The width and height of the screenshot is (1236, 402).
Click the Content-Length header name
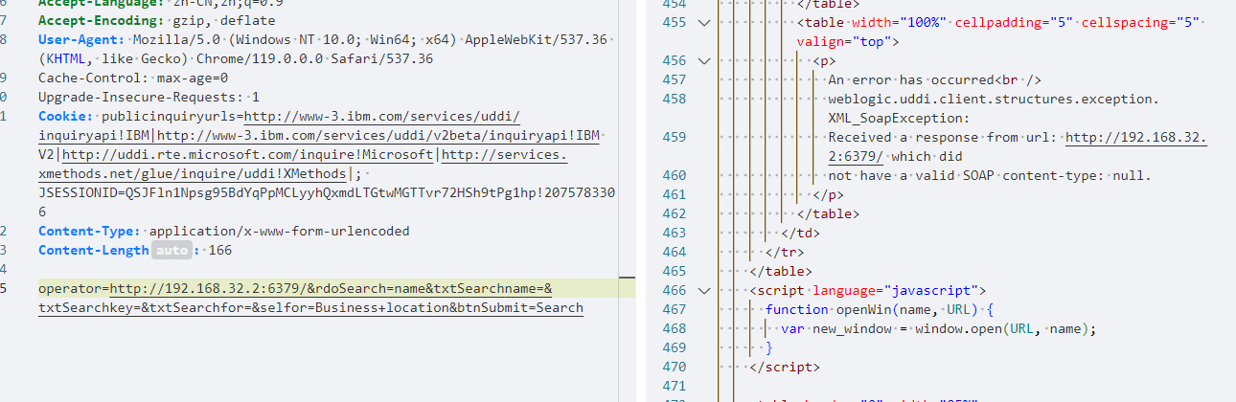(93, 251)
